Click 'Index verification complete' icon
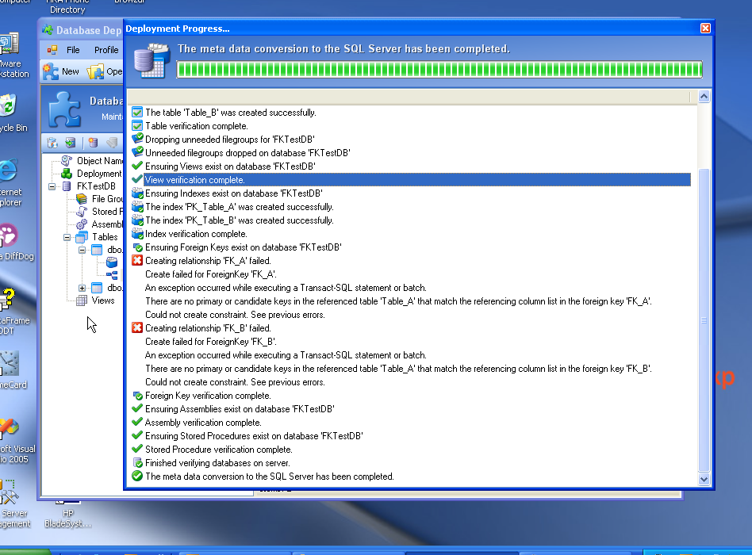 pyautogui.click(x=137, y=234)
